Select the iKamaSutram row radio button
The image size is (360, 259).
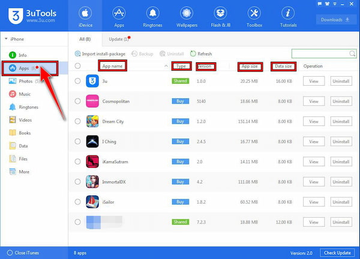[77, 161]
